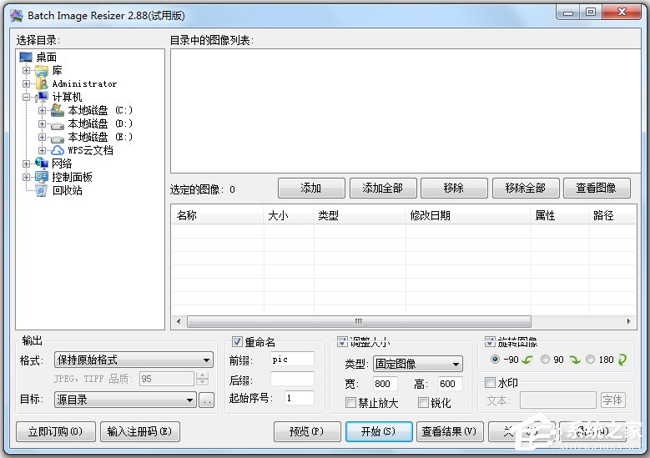This screenshot has width=650, height=458.
Task: Expand the 网络 tree node
Action: point(26,164)
